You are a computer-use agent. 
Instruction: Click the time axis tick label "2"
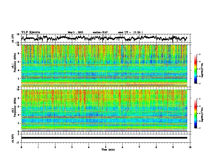[55, 147]
